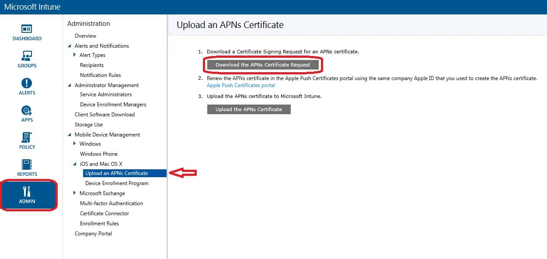This screenshot has width=547, height=259.
Task: Select Upload an APNs Certificate tree item
Action: tap(125, 173)
